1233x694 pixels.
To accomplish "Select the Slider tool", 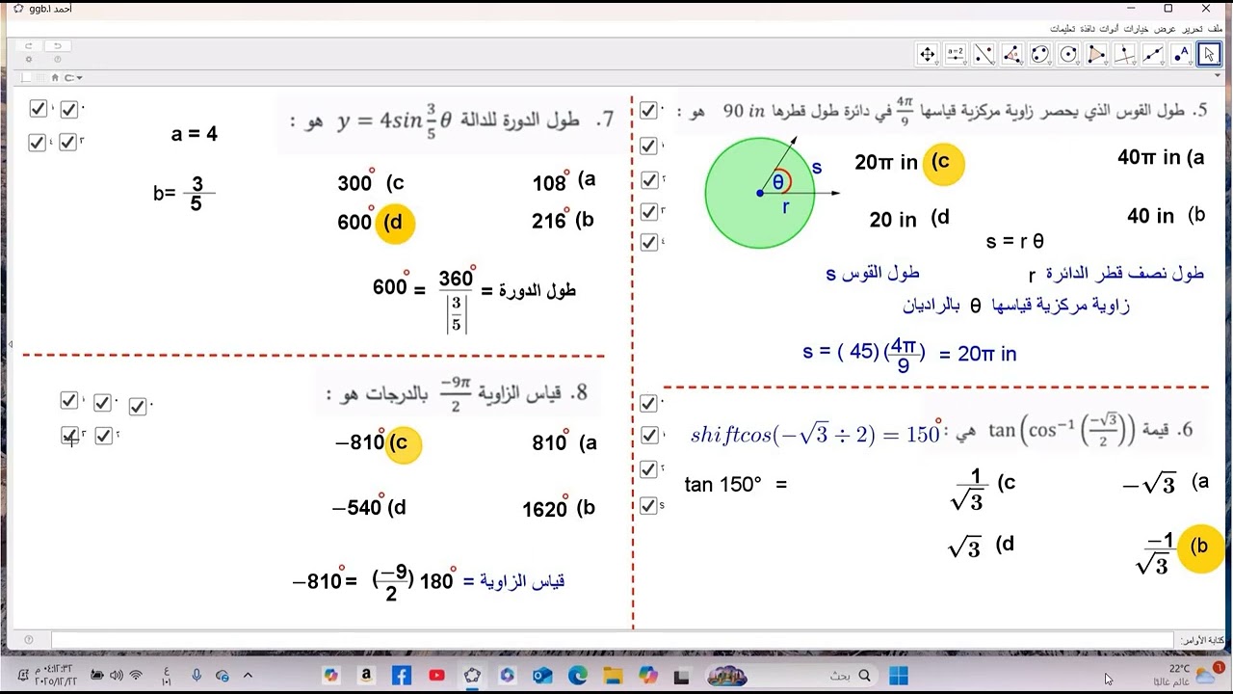I will 956,55.
